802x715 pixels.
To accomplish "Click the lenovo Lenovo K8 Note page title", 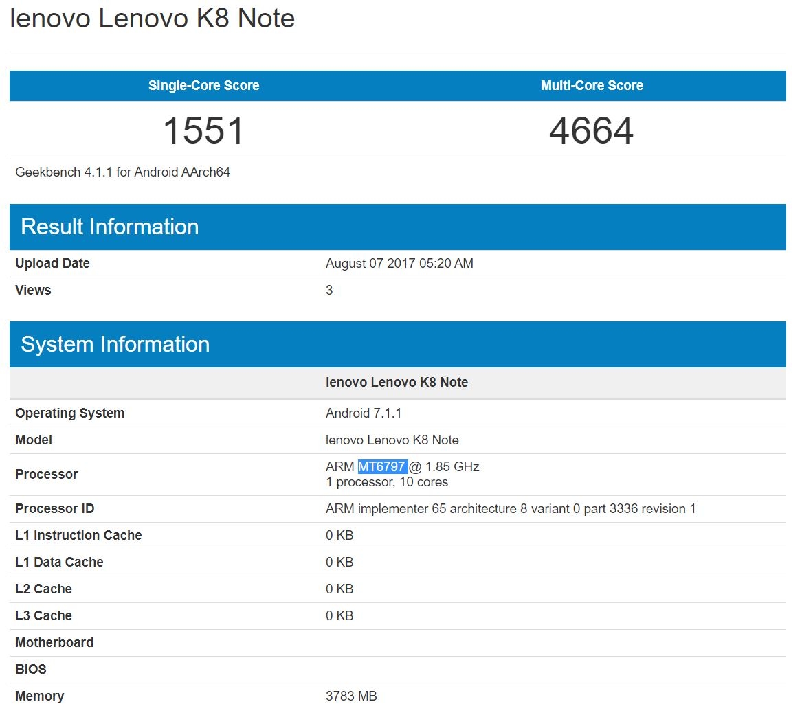I will click(151, 19).
